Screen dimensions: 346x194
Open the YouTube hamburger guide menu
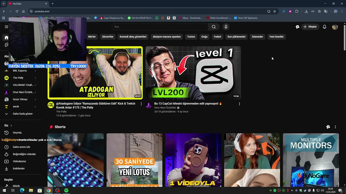pyautogui.click(x=6, y=27)
